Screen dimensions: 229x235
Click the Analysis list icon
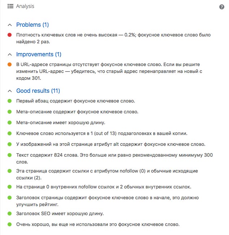[10, 6]
